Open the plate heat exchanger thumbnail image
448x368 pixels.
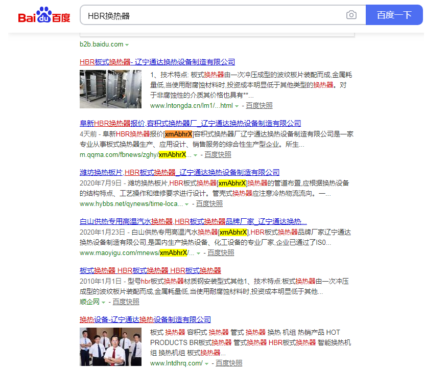(110, 89)
